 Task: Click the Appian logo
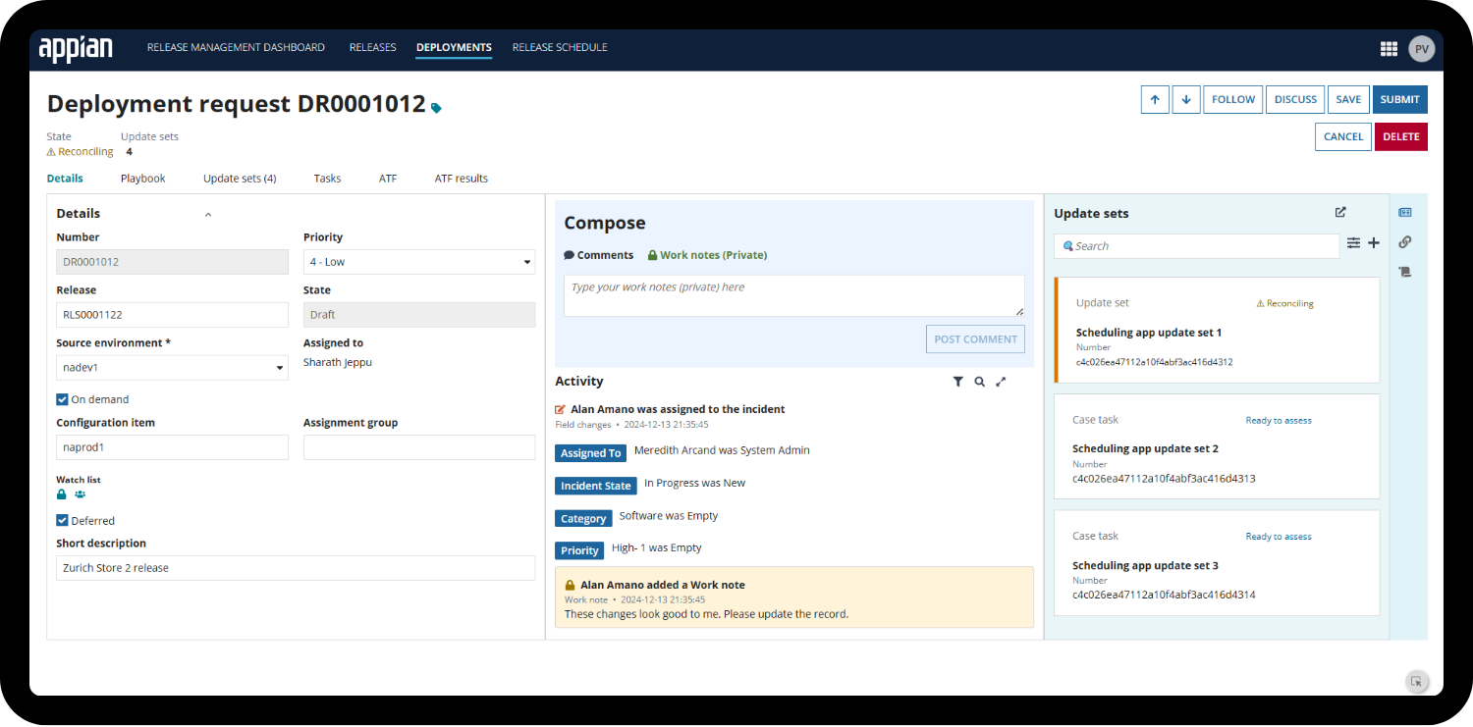[76, 48]
